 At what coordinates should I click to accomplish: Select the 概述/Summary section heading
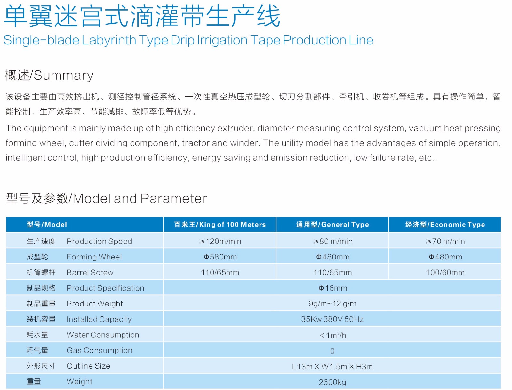click(x=49, y=75)
